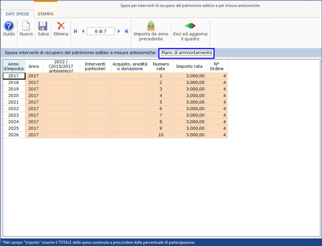The width and height of the screenshot is (322, 246).
Task: Select Anno d'imposta cell 2021
Action: click(14, 102)
